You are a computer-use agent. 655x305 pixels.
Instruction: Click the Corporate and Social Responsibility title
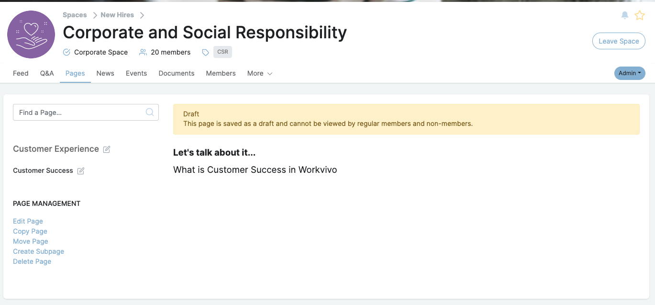click(205, 33)
